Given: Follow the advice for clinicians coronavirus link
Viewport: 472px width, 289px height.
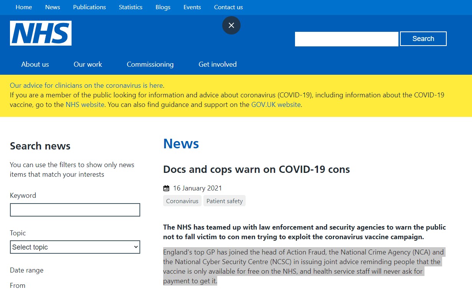Looking at the screenshot, I should pos(86,85).
